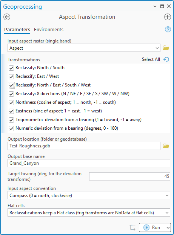Click the batch geoprocessing icon next to Run
The height and width of the screenshot is (235, 174).
pyautogui.click(x=132, y=227)
